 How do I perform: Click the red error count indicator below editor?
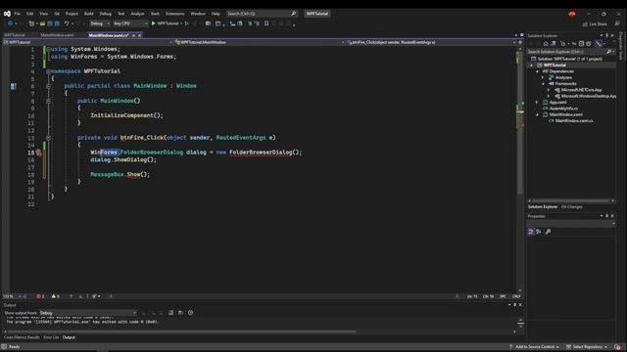(40, 296)
